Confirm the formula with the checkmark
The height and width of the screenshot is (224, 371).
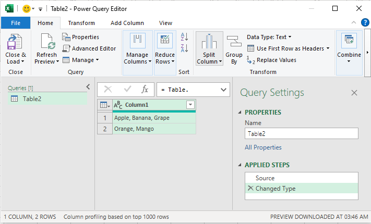coord(127,89)
